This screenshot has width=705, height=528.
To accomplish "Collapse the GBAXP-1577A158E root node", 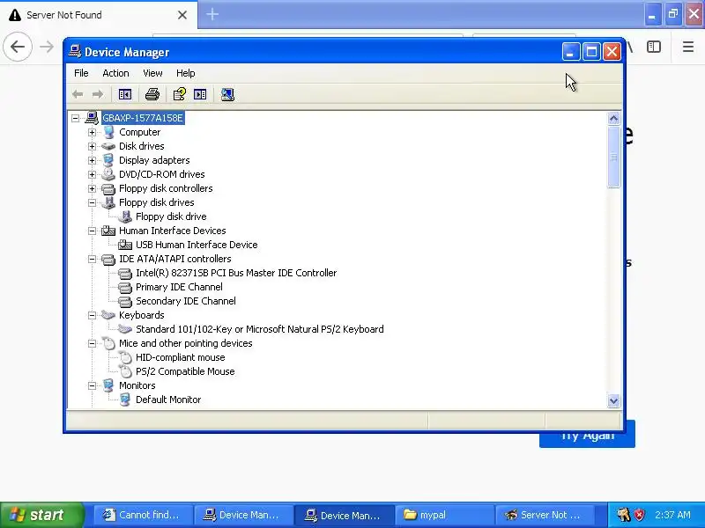I will [75, 118].
